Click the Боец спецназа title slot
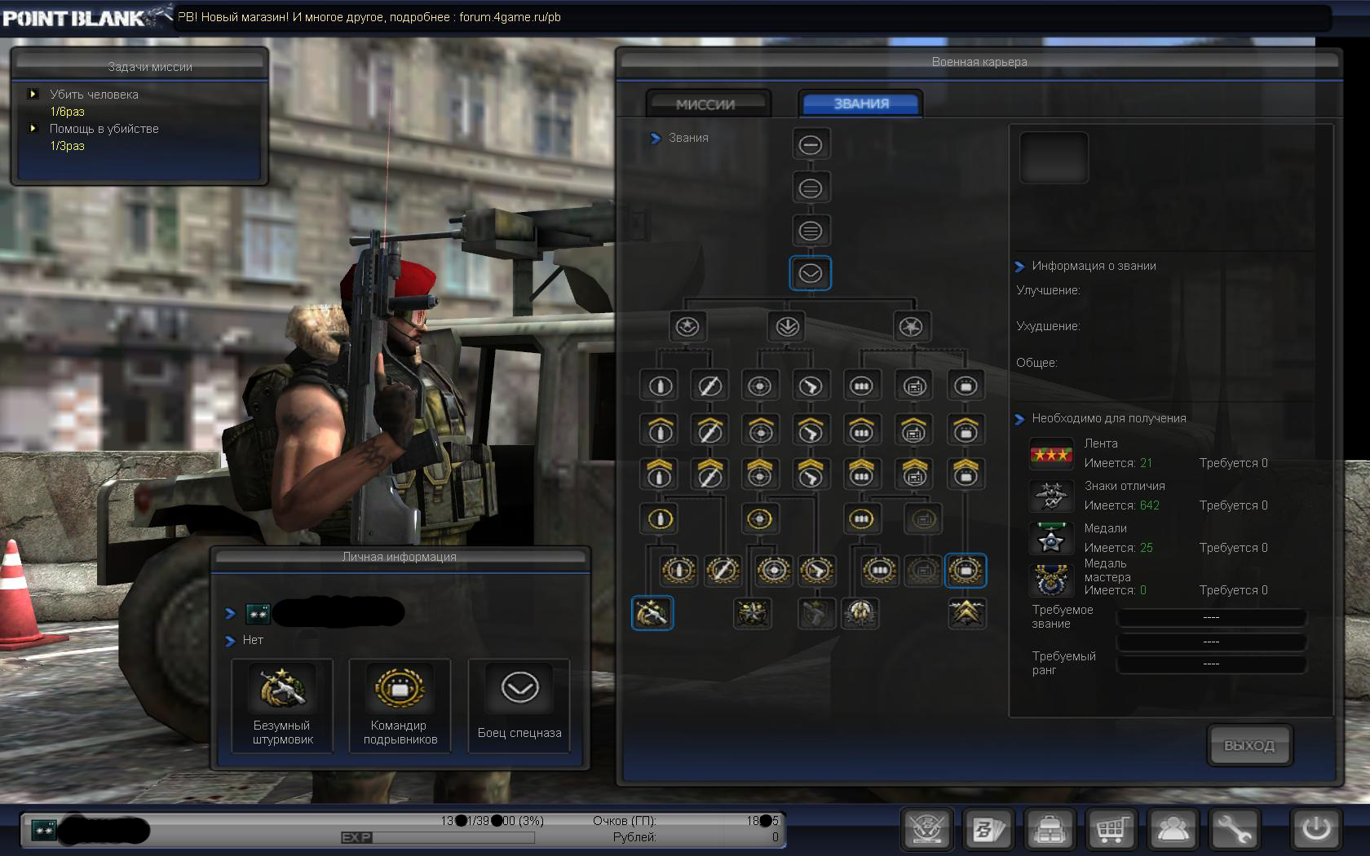The image size is (1370, 856). tap(519, 705)
